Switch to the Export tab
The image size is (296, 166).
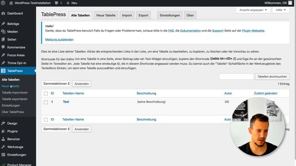pyautogui.click(x=143, y=15)
